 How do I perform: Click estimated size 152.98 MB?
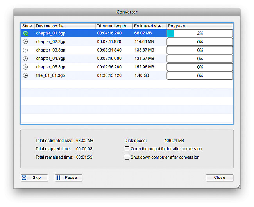pyautogui.click(x=144, y=67)
